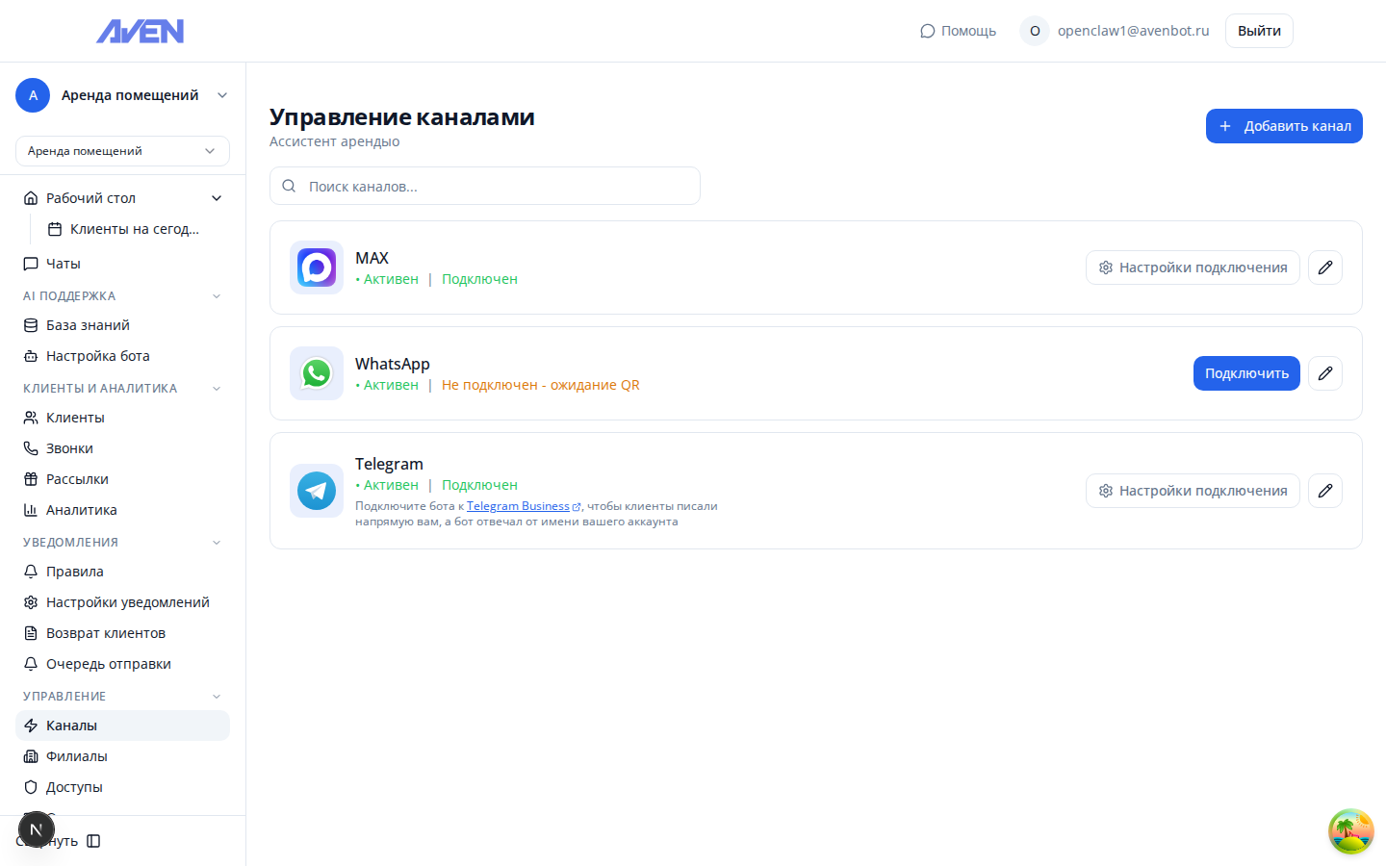Open Чаты in the sidebar

pyautogui.click(x=64, y=264)
